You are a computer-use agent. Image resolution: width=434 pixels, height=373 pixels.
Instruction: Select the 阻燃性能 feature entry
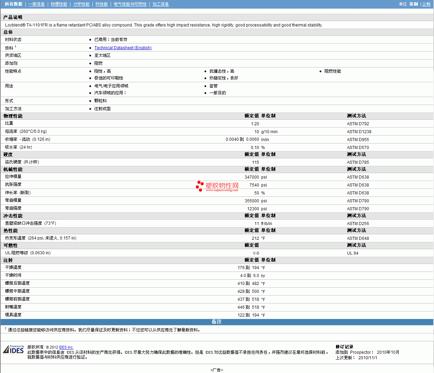333,71
